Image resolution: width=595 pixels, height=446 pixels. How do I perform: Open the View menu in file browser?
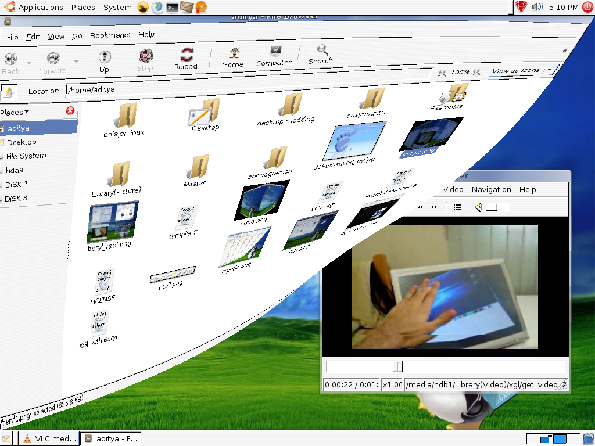pyautogui.click(x=56, y=37)
